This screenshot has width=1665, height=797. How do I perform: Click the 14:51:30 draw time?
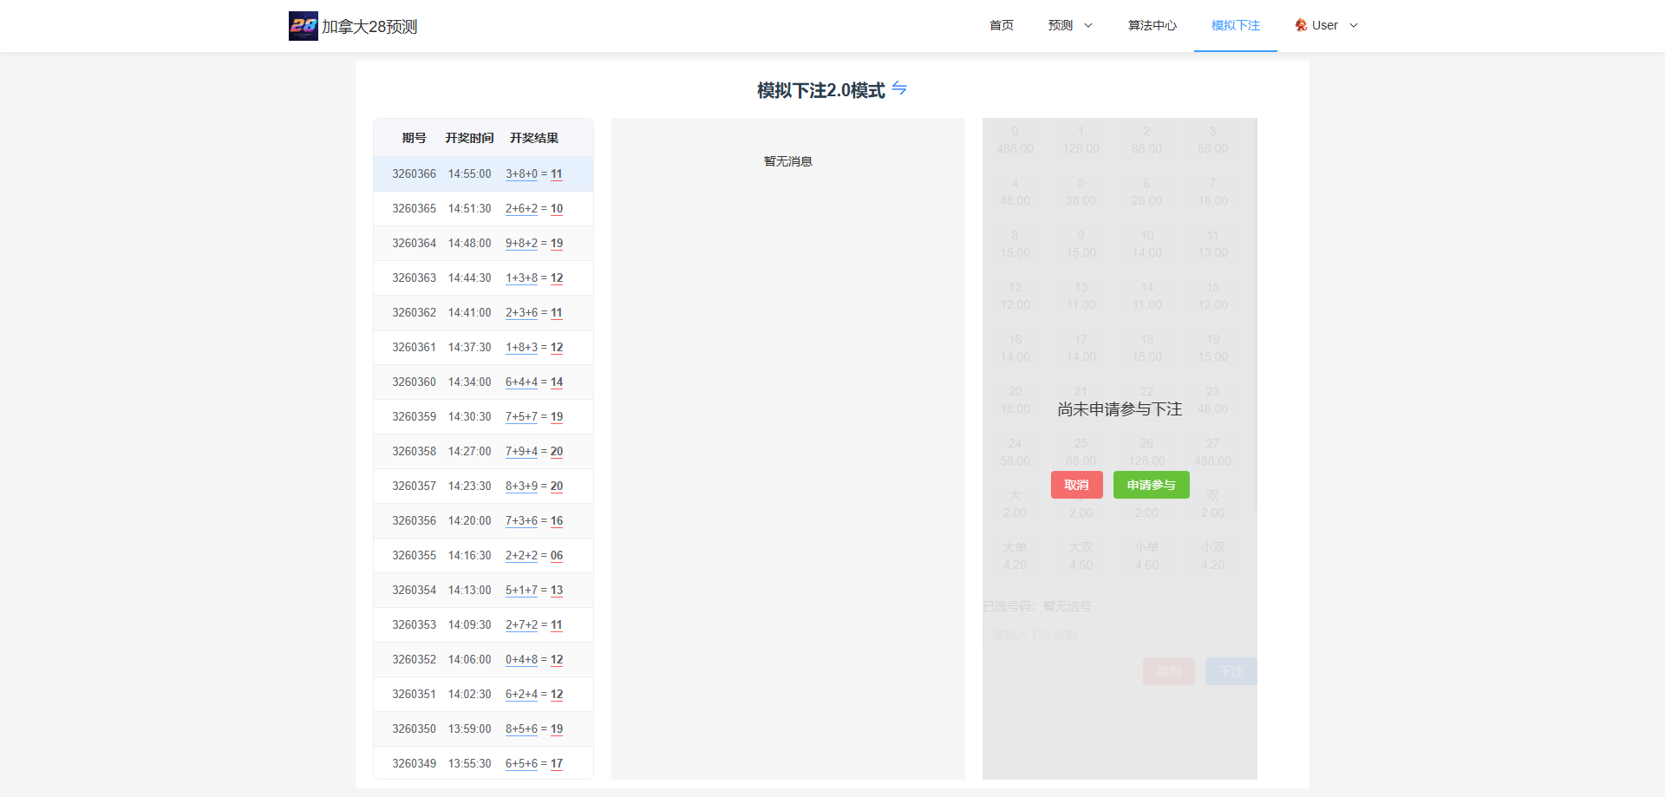(469, 208)
